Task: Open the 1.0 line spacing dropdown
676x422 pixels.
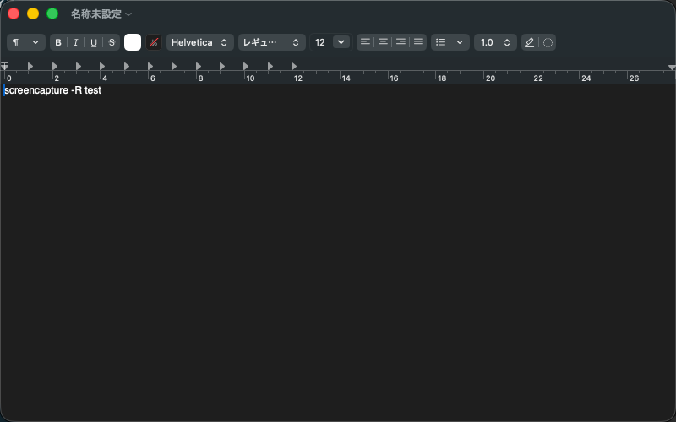Action: coord(495,42)
